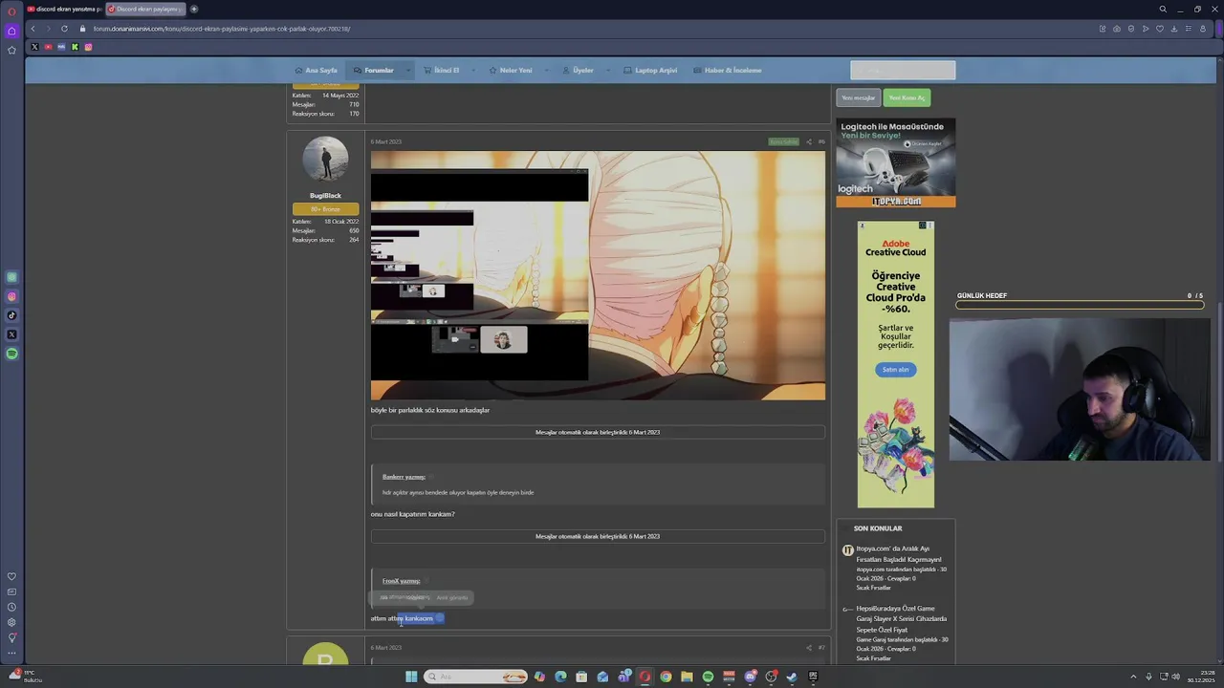Open the heart favorites icon in address bar

(x=1160, y=29)
